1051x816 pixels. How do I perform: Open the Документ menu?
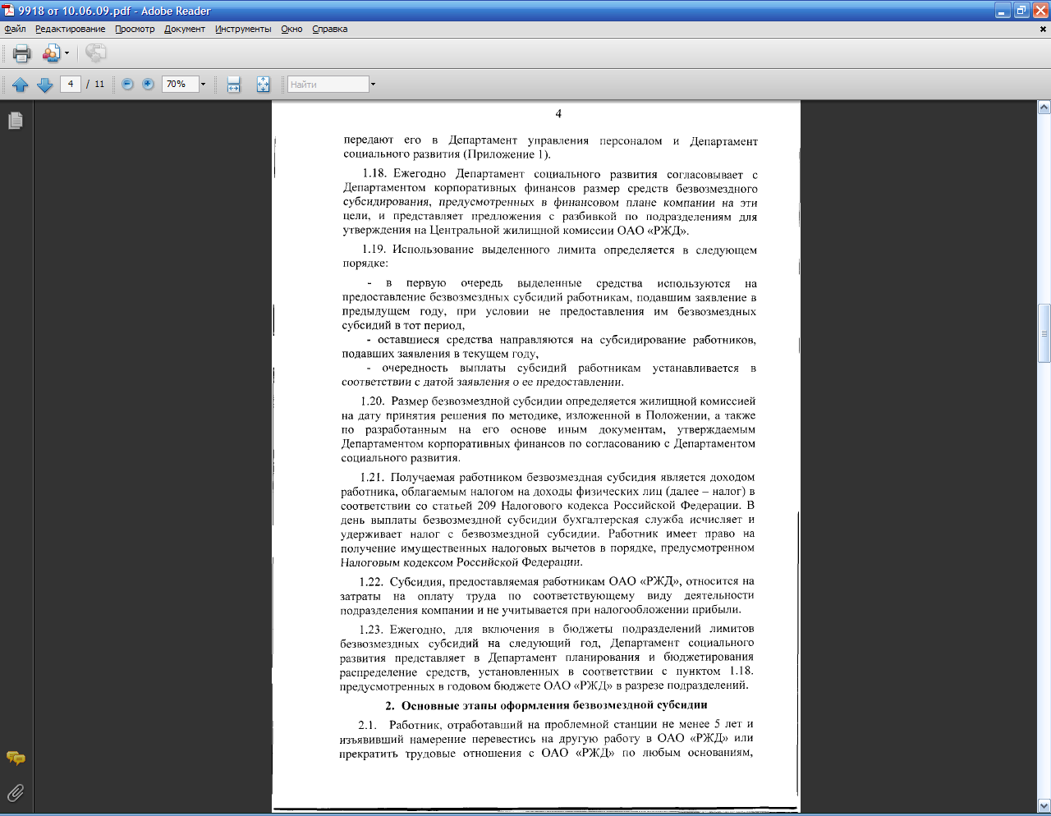point(185,29)
